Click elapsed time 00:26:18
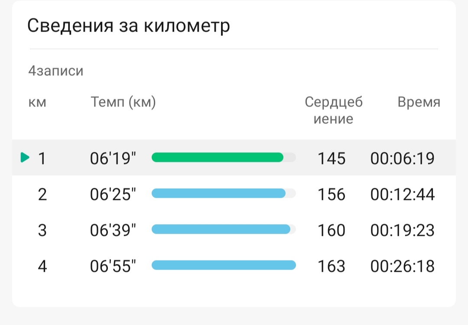468x325 pixels. coord(402,266)
